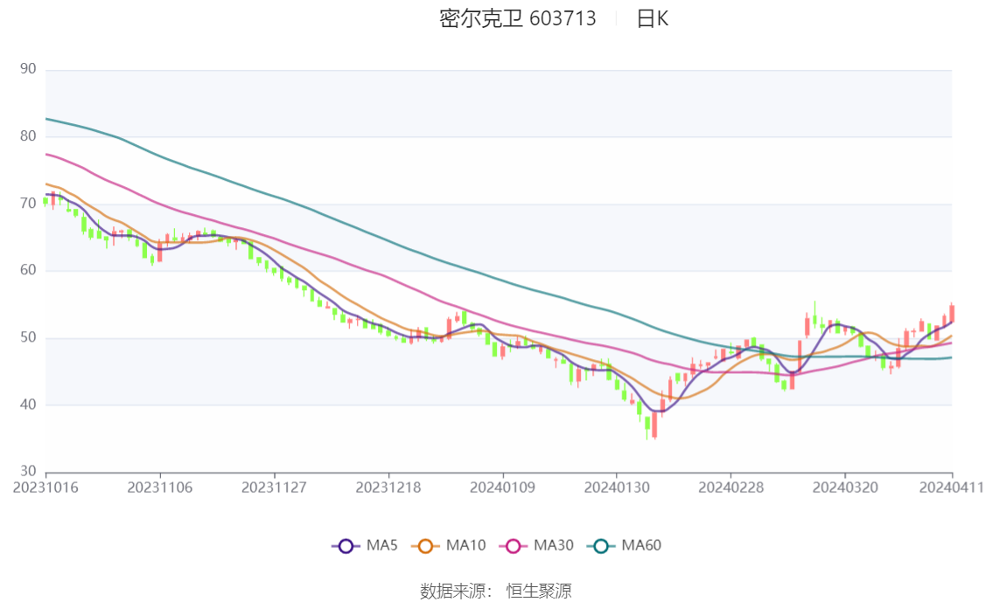Image resolution: width=992 pixels, height=602 pixels.
Task: Click the x-axis date 20231218
Action: coord(388,488)
